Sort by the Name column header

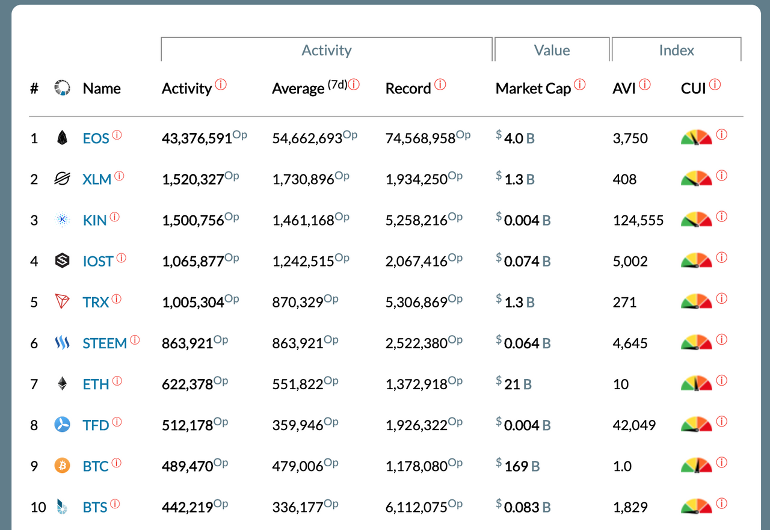[102, 88]
